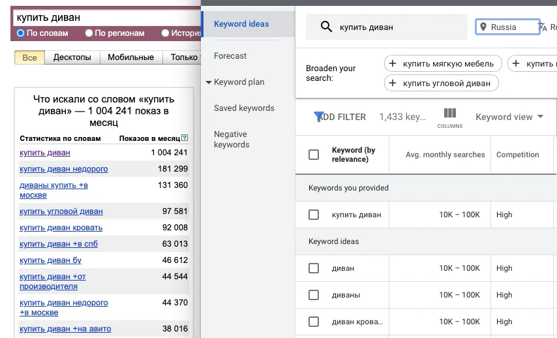Open the купить диван кровать link
This screenshot has height=338, width=557.
(x=61, y=228)
